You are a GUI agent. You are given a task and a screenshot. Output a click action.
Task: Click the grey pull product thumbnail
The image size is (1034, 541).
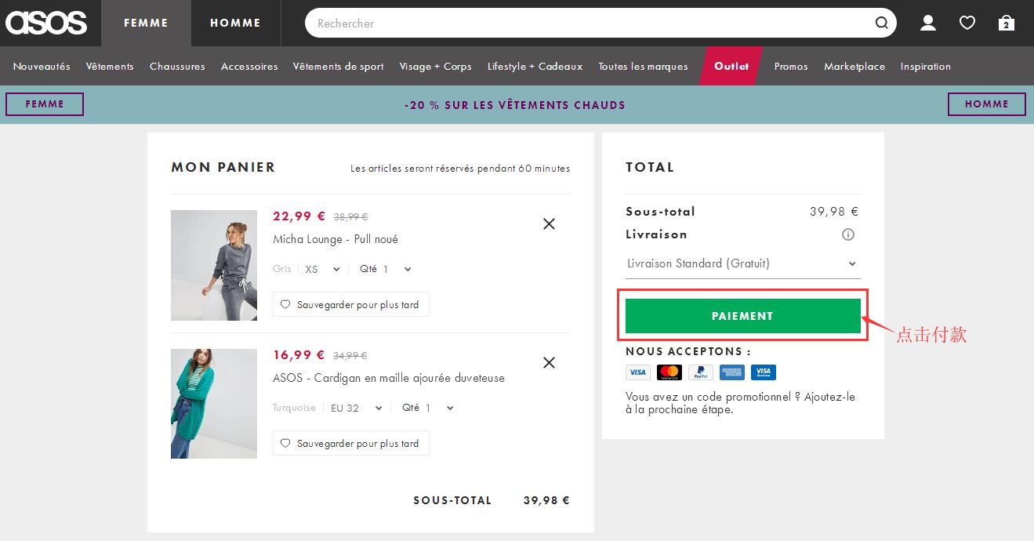click(x=214, y=265)
